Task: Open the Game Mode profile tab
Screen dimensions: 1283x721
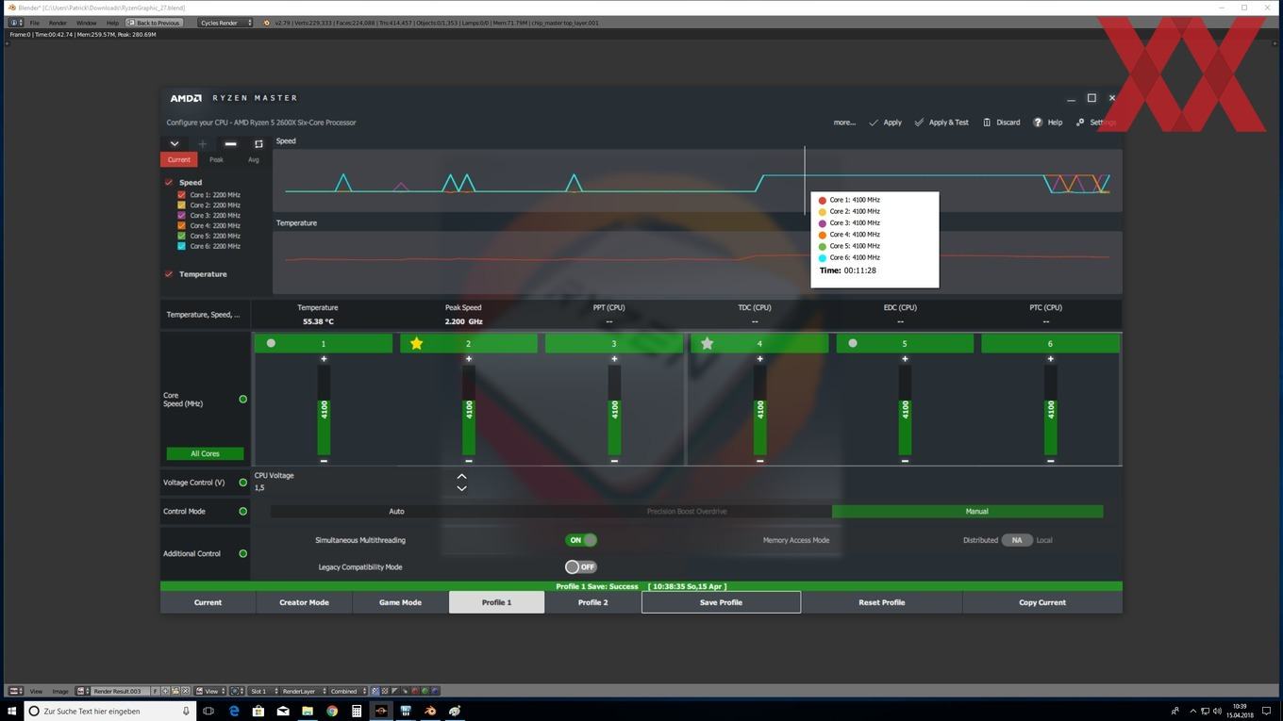Action: (400, 602)
